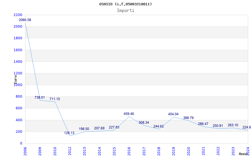
Task: Select the 207.69 data label
Action: click(x=99, y=128)
